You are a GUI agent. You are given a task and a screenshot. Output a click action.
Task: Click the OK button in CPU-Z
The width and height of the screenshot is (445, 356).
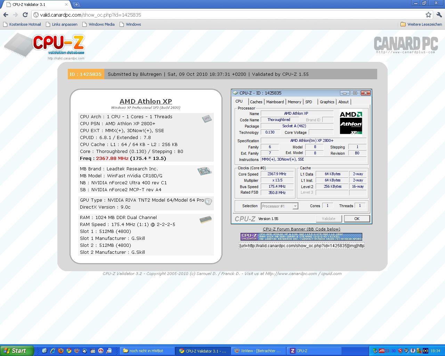click(x=357, y=219)
